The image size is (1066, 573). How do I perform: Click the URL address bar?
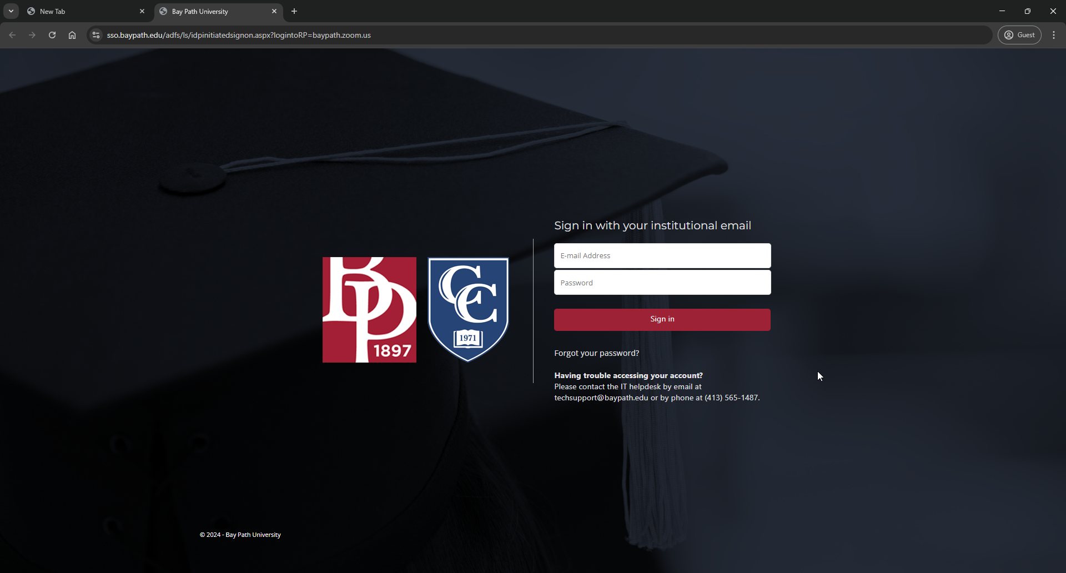point(500,35)
